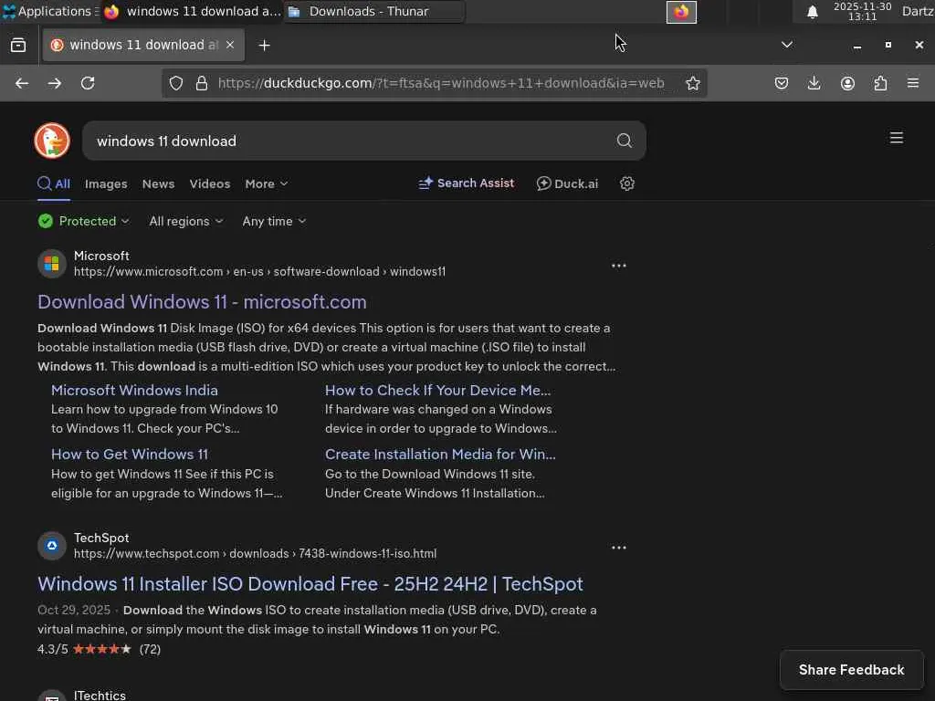935x701 pixels.
Task: Open the notification bell in panel
Action: coord(812,12)
